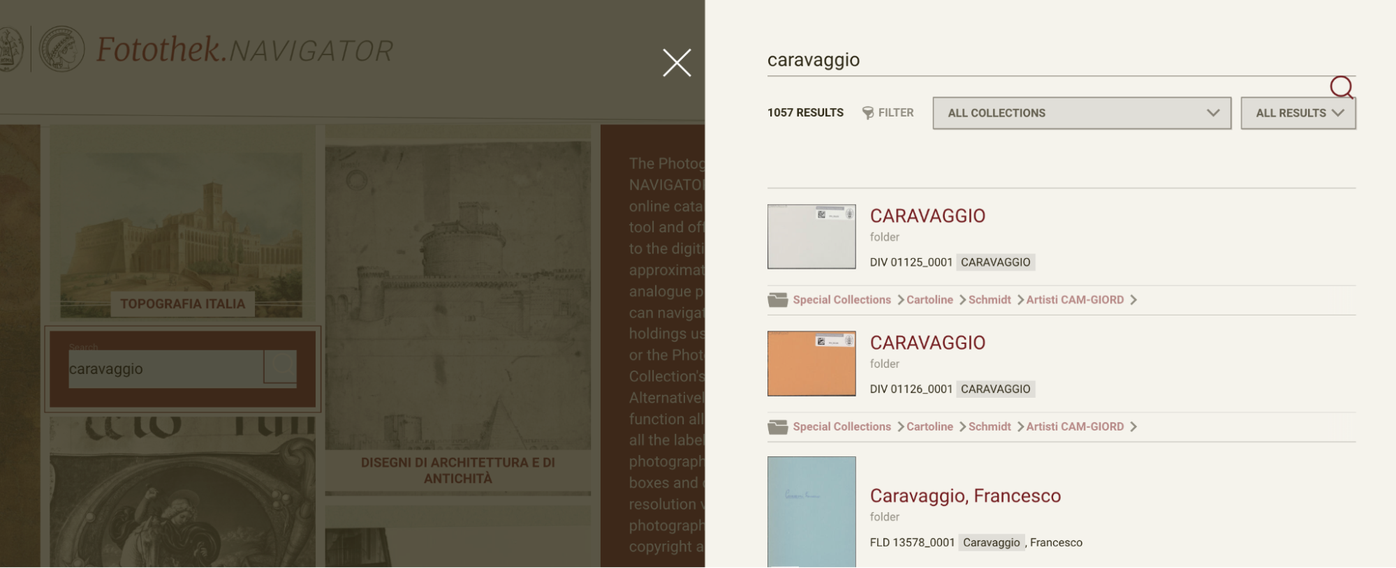Click the orange CARAVAGGIO folder thumbnail
The width and height of the screenshot is (1396, 568).
pyautogui.click(x=811, y=364)
